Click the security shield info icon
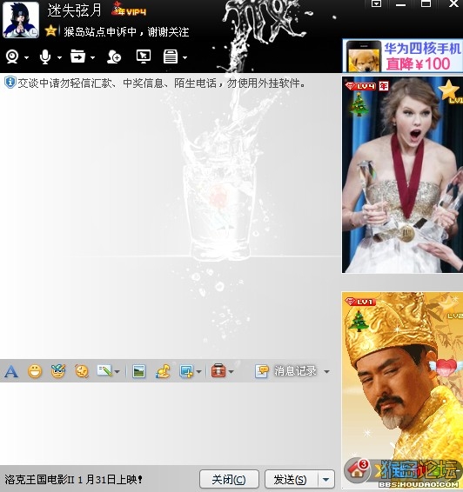 click(x=10, y=83)
